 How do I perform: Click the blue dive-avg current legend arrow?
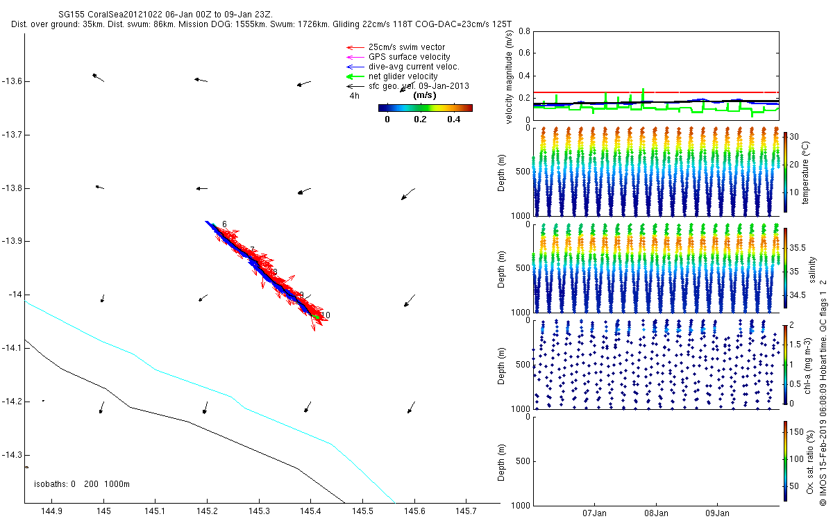pos(355,67)
